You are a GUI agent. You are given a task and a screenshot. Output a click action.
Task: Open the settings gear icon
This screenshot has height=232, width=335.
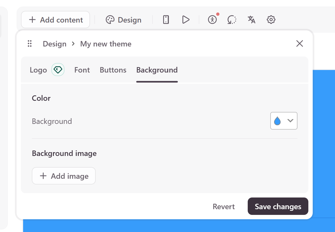271,20
